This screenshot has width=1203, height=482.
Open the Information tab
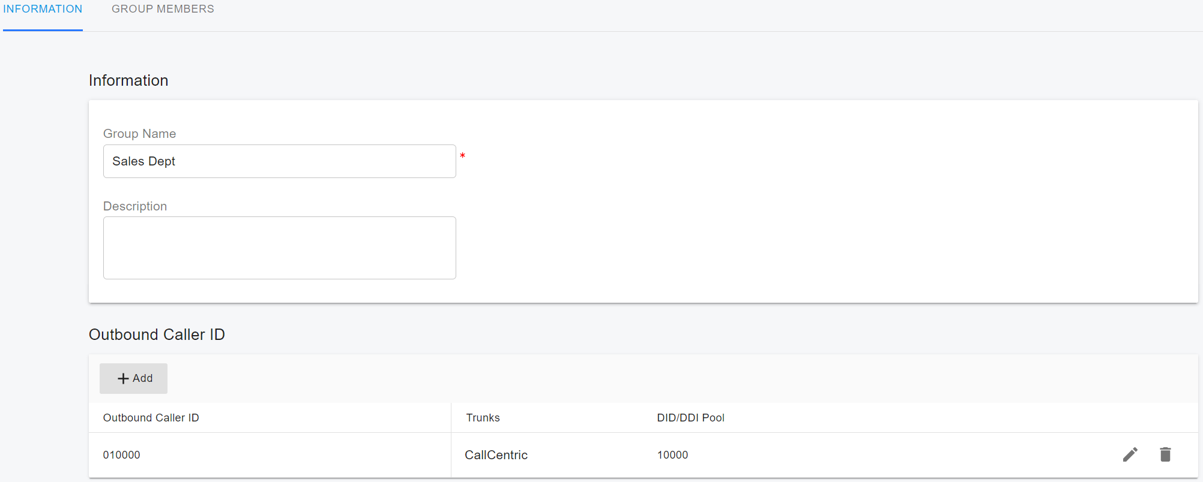pyautogui.click(x=43, y=10)
